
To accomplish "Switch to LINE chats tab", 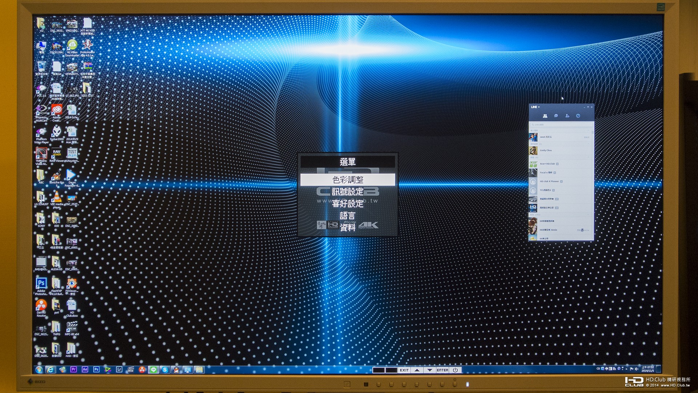I will [556, 116].
